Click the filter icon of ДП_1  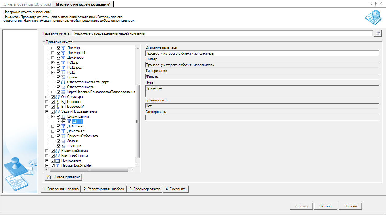point(69,121)
